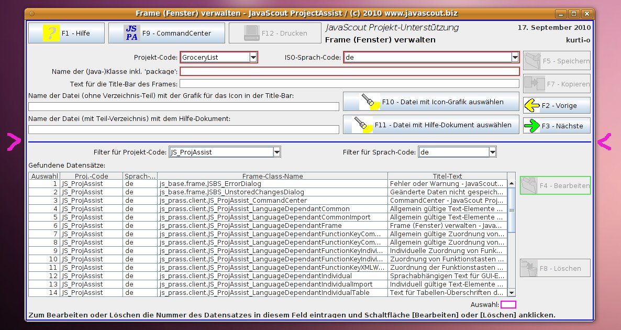Click the magenta Auswahl input box
The width and height of the screenshot is (621, 330).
tap(508, 304)
